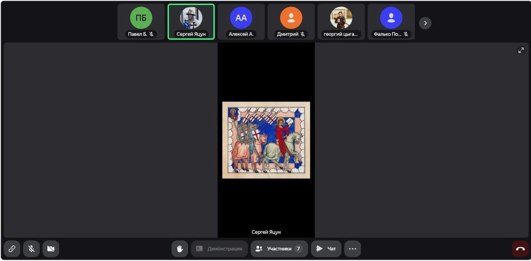Viewport: 531px width, 261px height.
Task: Select the Фалько По... participant tile
Action: pos(391,22)
